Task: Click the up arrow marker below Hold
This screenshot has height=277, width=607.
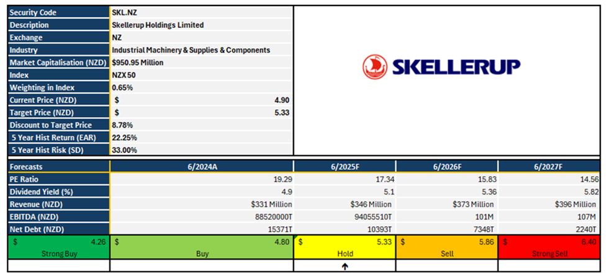Action: [x=344, y=266]
